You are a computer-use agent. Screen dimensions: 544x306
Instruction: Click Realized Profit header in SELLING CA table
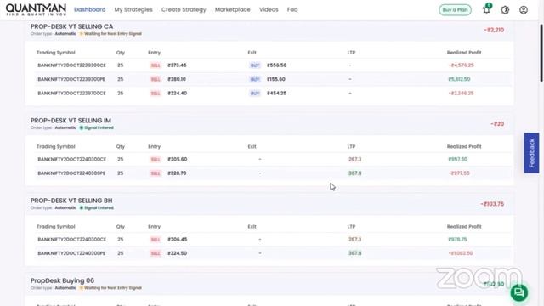click(464, 53)
